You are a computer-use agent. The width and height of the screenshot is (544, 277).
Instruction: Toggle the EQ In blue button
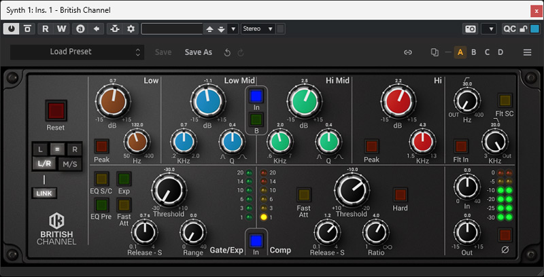(x=256, y=96)
